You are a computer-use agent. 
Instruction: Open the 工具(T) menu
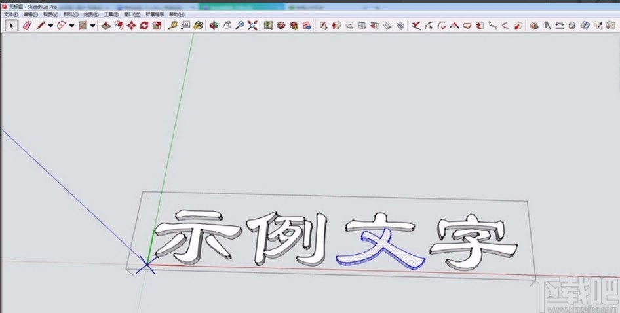[x=111, y=14]
